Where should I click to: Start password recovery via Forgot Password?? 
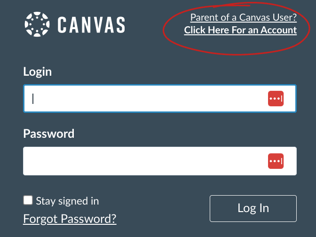[x=70, y=219]
